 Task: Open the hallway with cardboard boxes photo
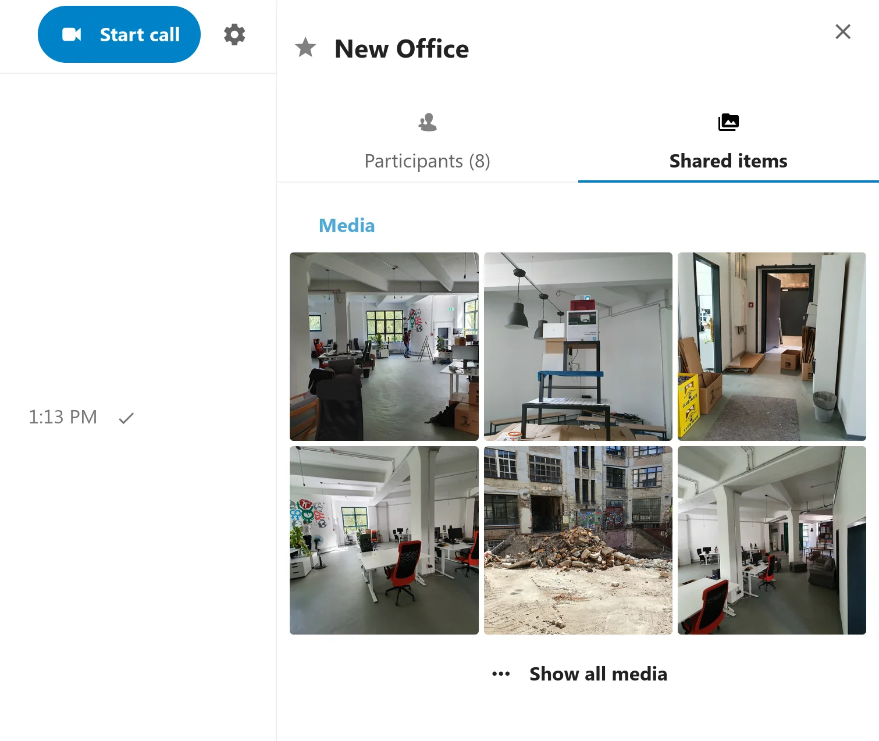coord(772,347)
